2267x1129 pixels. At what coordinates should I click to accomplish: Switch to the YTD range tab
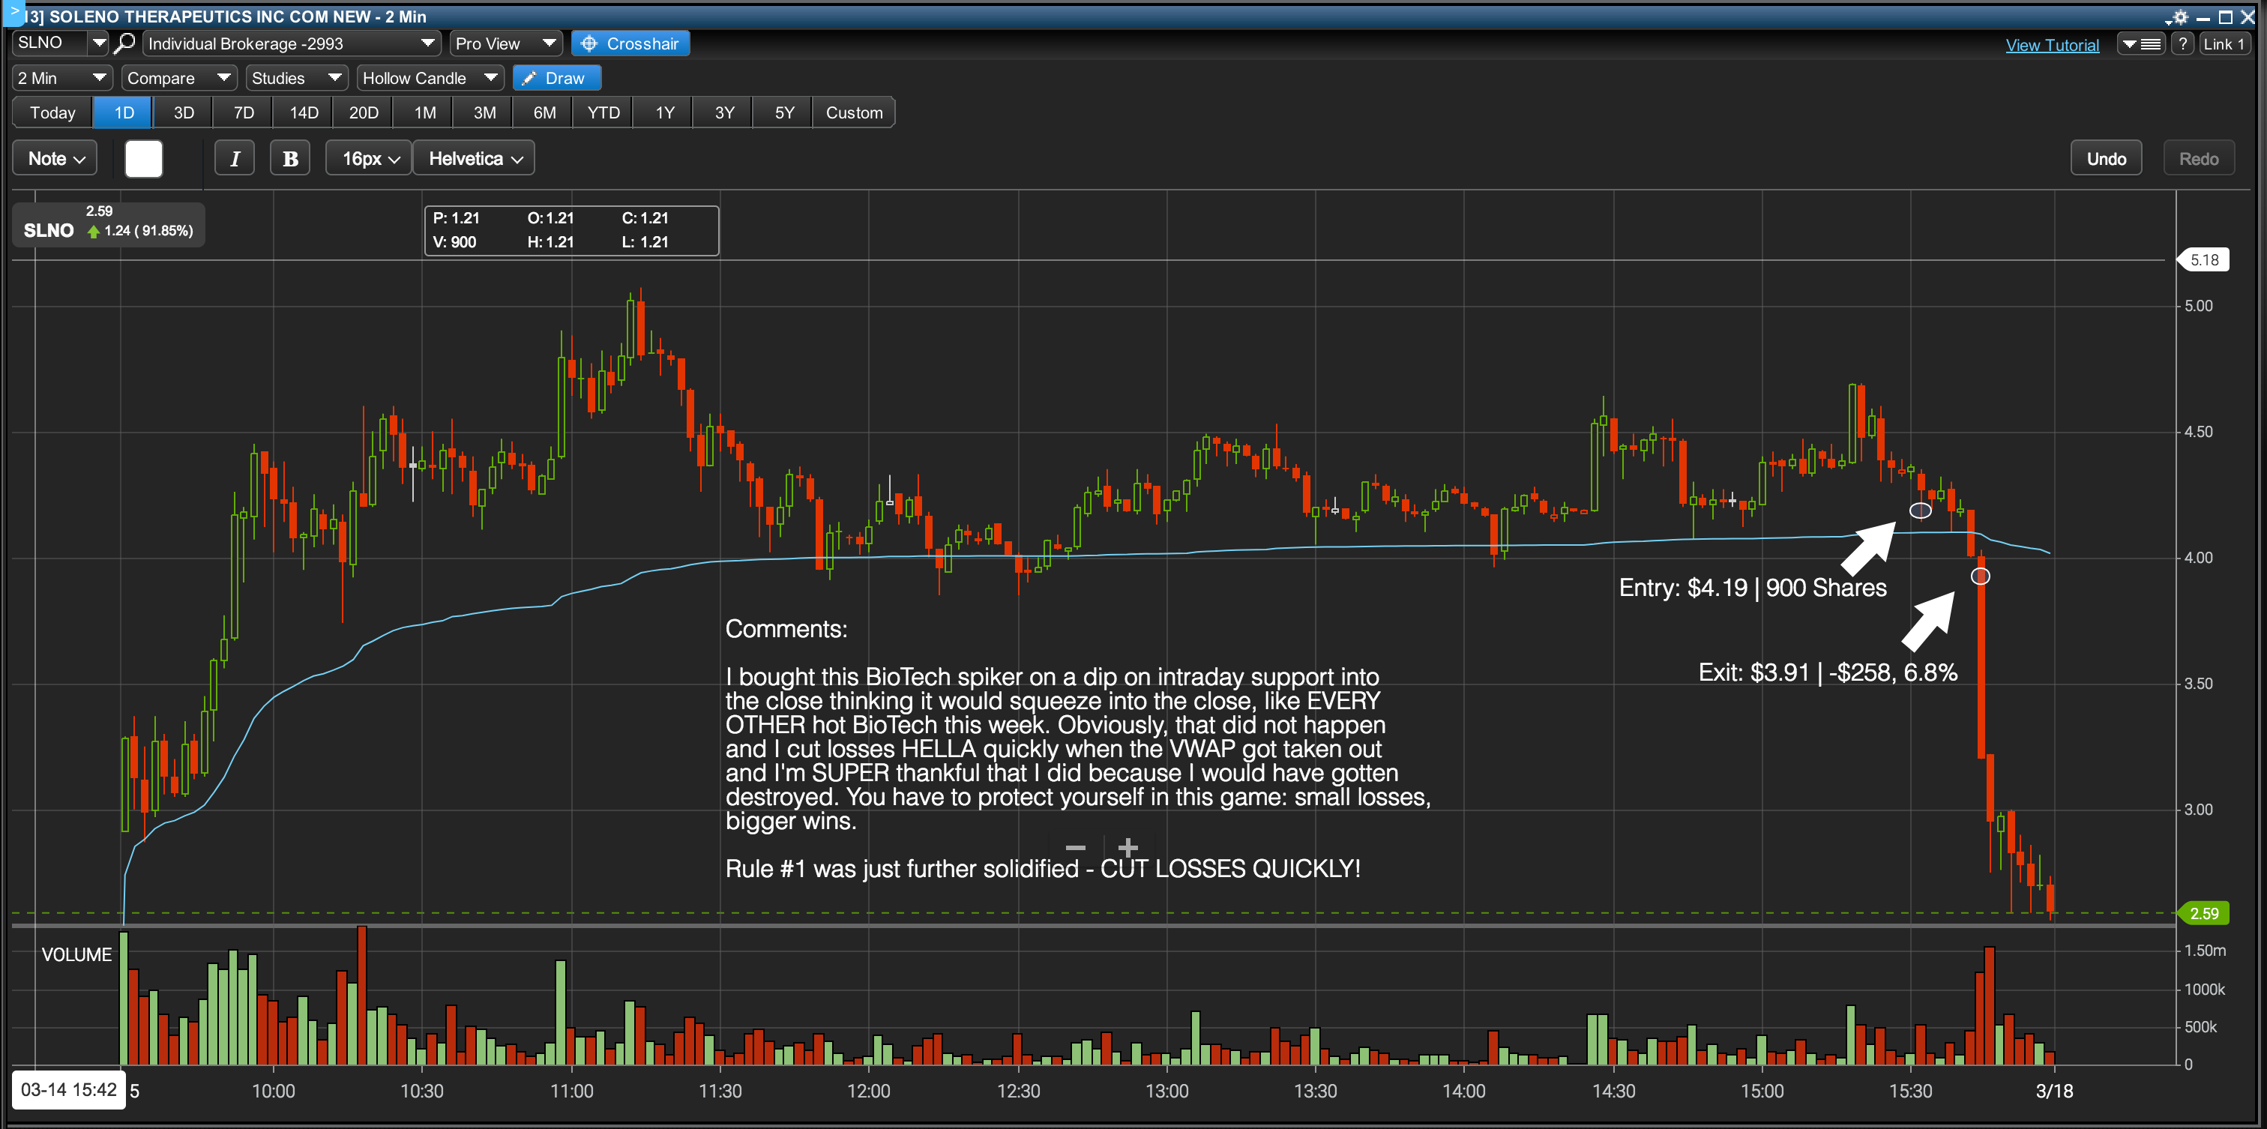(x=603, y=112)
